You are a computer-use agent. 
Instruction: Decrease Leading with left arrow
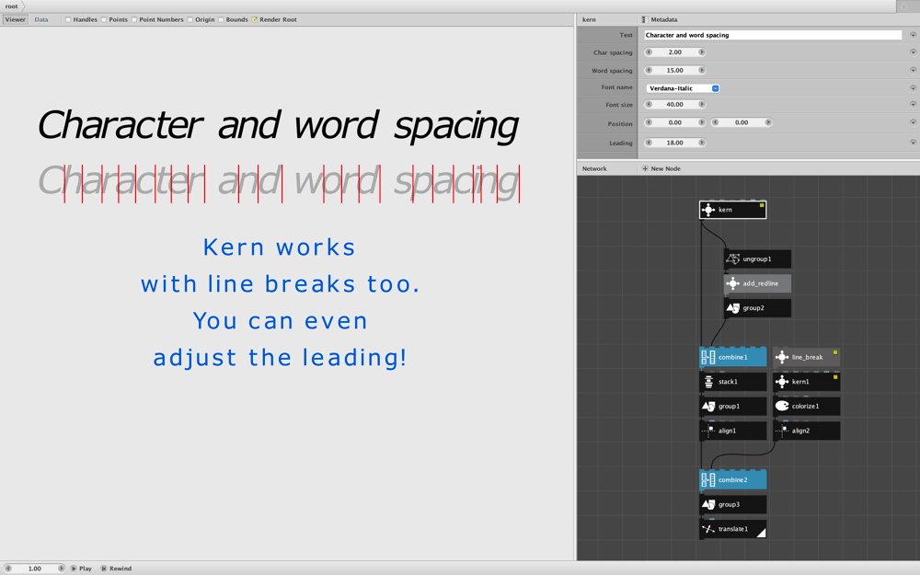click(x=649, y=142)
